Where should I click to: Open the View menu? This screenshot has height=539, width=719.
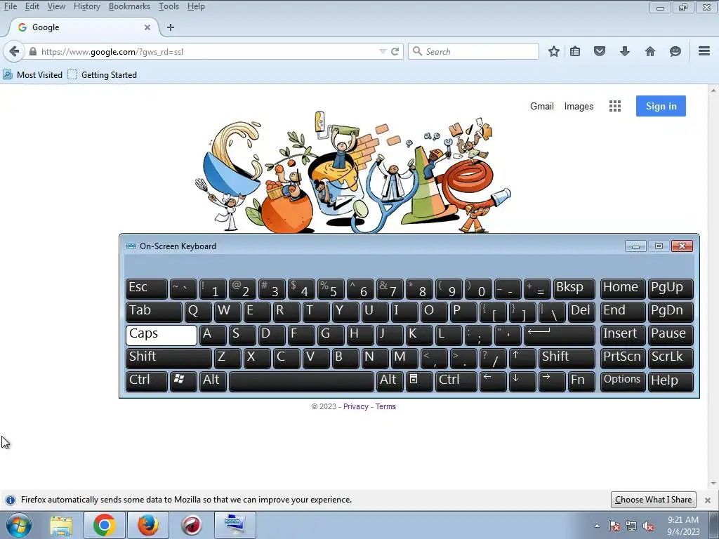click(56, 6)
